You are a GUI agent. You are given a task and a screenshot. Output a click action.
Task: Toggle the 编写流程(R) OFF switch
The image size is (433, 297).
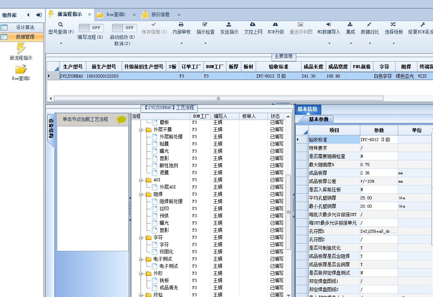pos(91,28)
